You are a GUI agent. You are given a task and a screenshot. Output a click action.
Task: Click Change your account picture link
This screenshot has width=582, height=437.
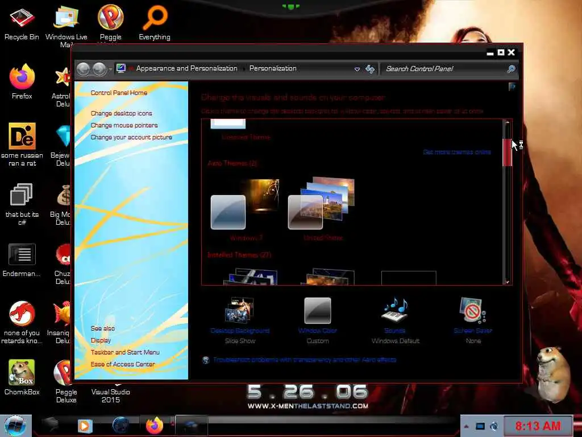(131, 137)
